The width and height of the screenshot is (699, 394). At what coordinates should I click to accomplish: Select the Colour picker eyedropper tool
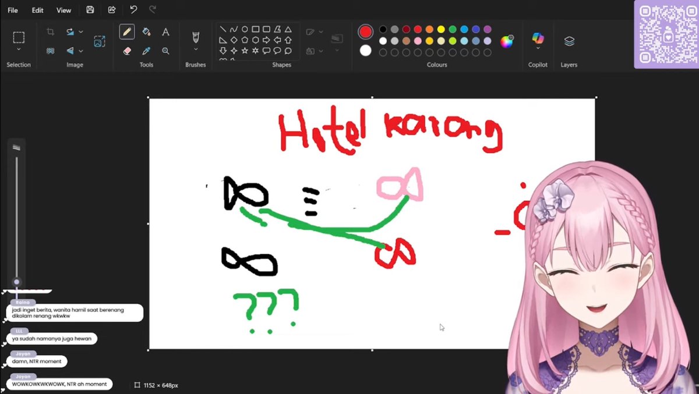coord(146,51)
